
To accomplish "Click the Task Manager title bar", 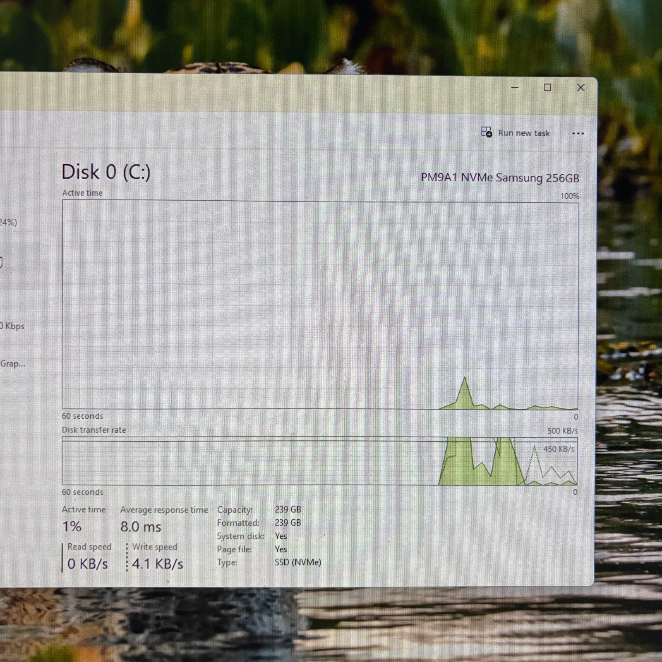I will tap(248, 93).
